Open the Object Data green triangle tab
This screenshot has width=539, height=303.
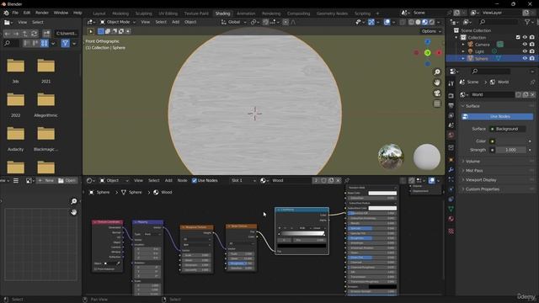(x=451, y=209)
